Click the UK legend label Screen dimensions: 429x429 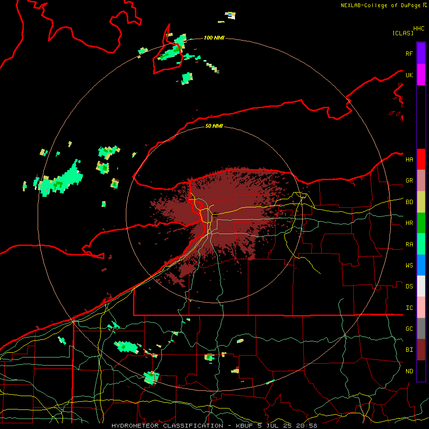point(409,75)
